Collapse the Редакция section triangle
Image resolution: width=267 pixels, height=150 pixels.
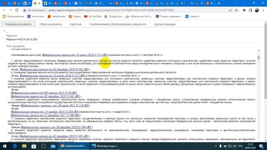5,31
